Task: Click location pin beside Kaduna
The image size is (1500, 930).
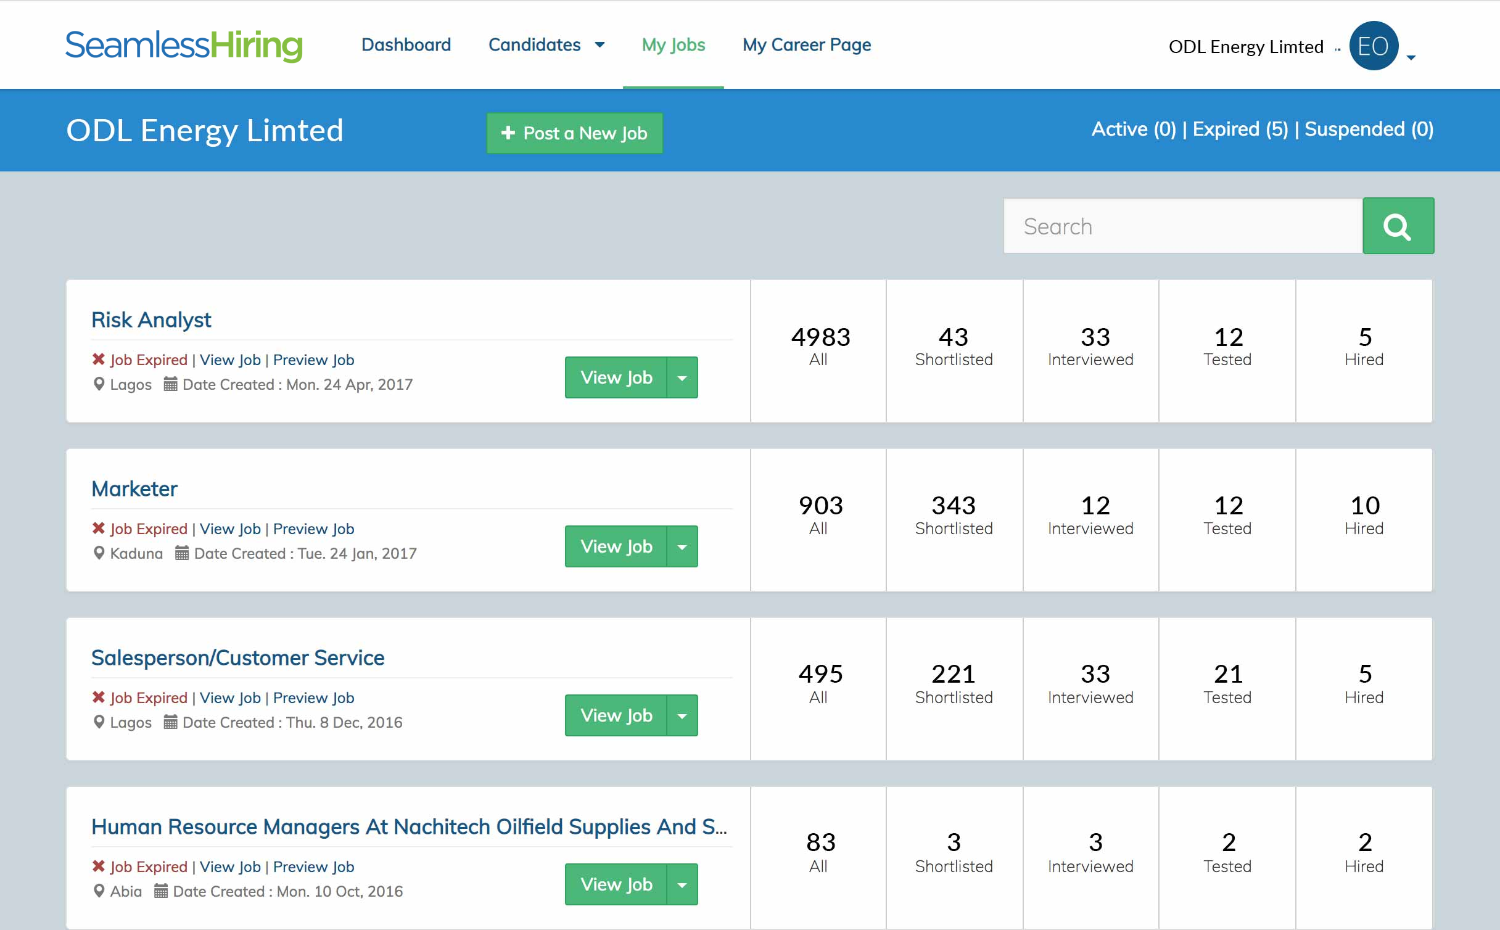Action: point(99,553)
